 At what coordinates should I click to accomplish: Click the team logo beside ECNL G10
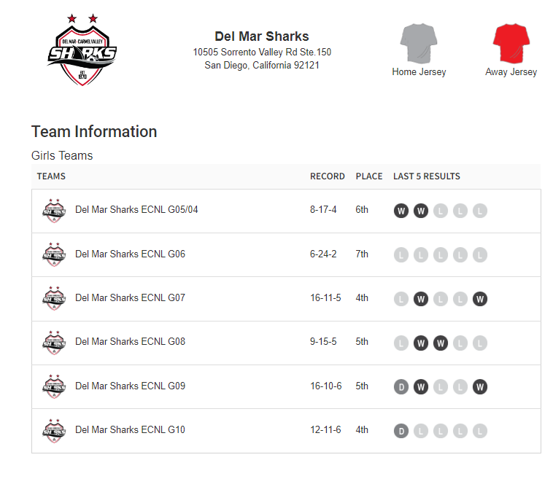54,430
